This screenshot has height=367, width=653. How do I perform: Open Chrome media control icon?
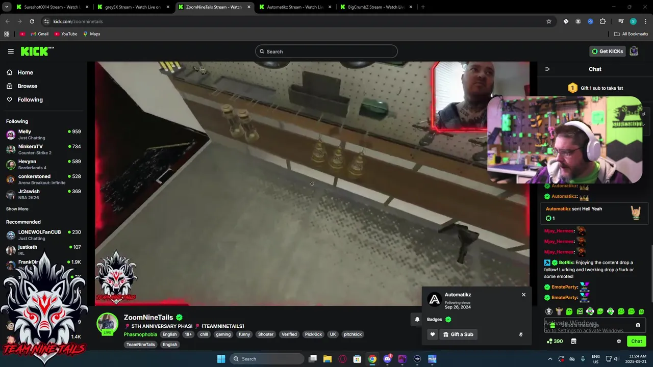click(x=621, y=21)
